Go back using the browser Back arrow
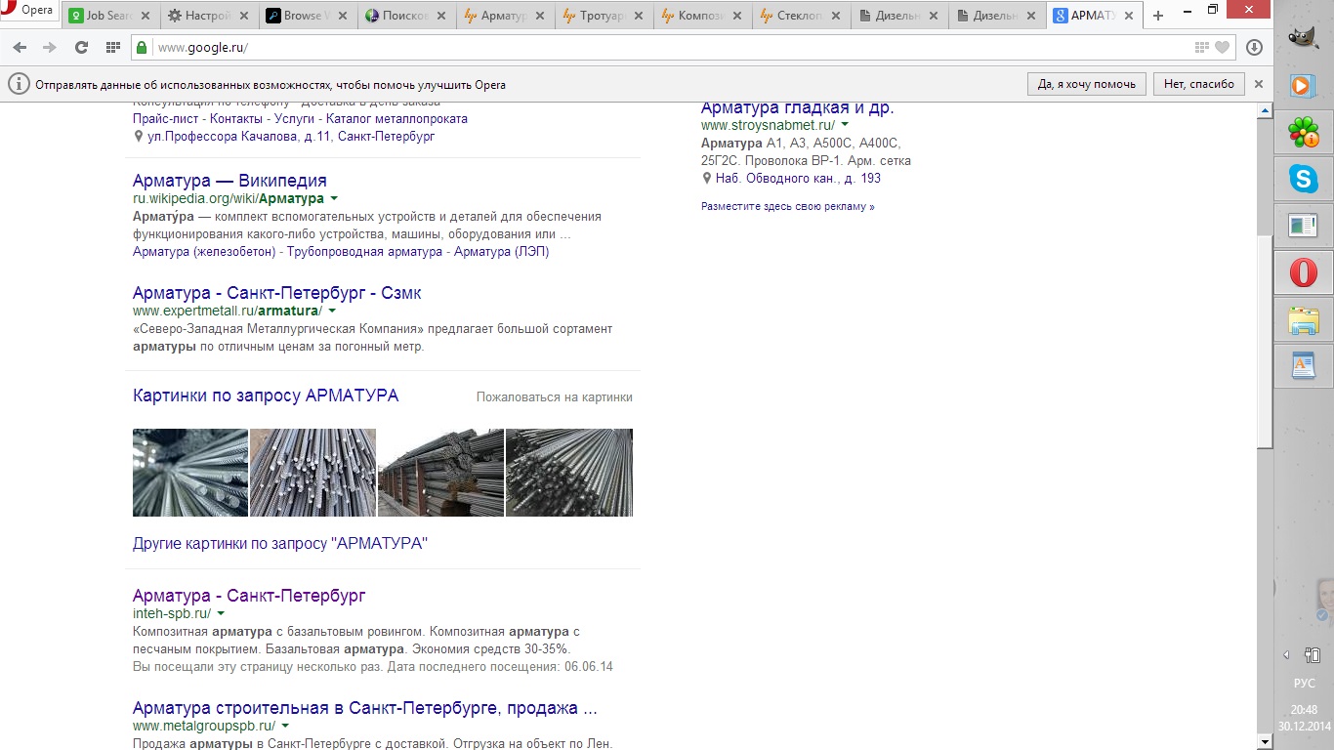This screenshot has width=1334, height=750. tap(20, 48)
